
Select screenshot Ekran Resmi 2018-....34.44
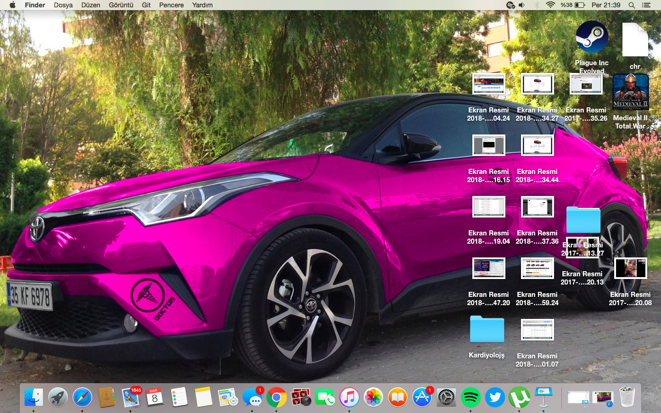(x=538, y=145)
